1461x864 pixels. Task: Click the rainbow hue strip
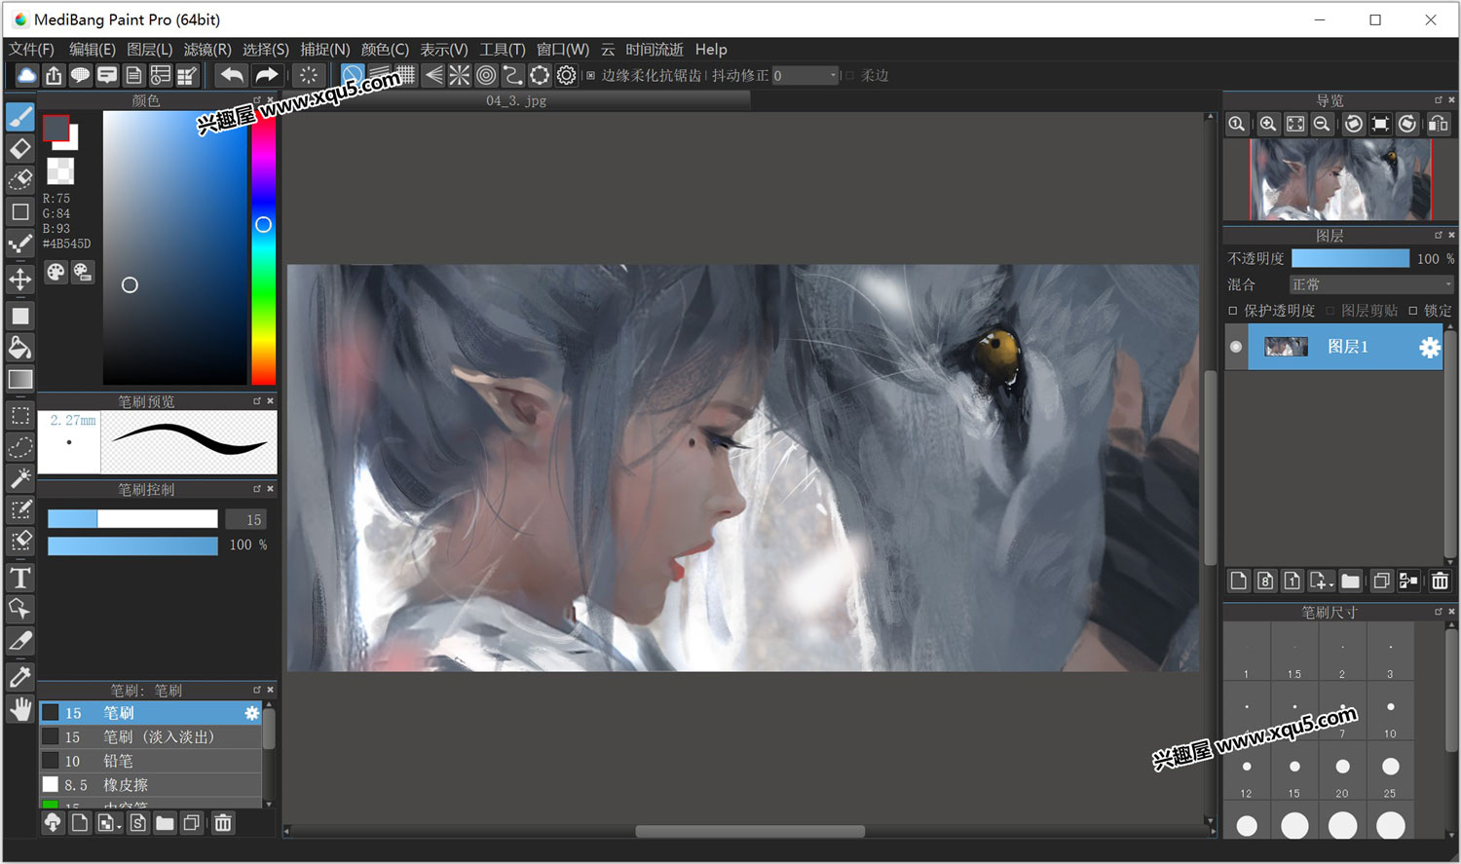pos(263,247)
